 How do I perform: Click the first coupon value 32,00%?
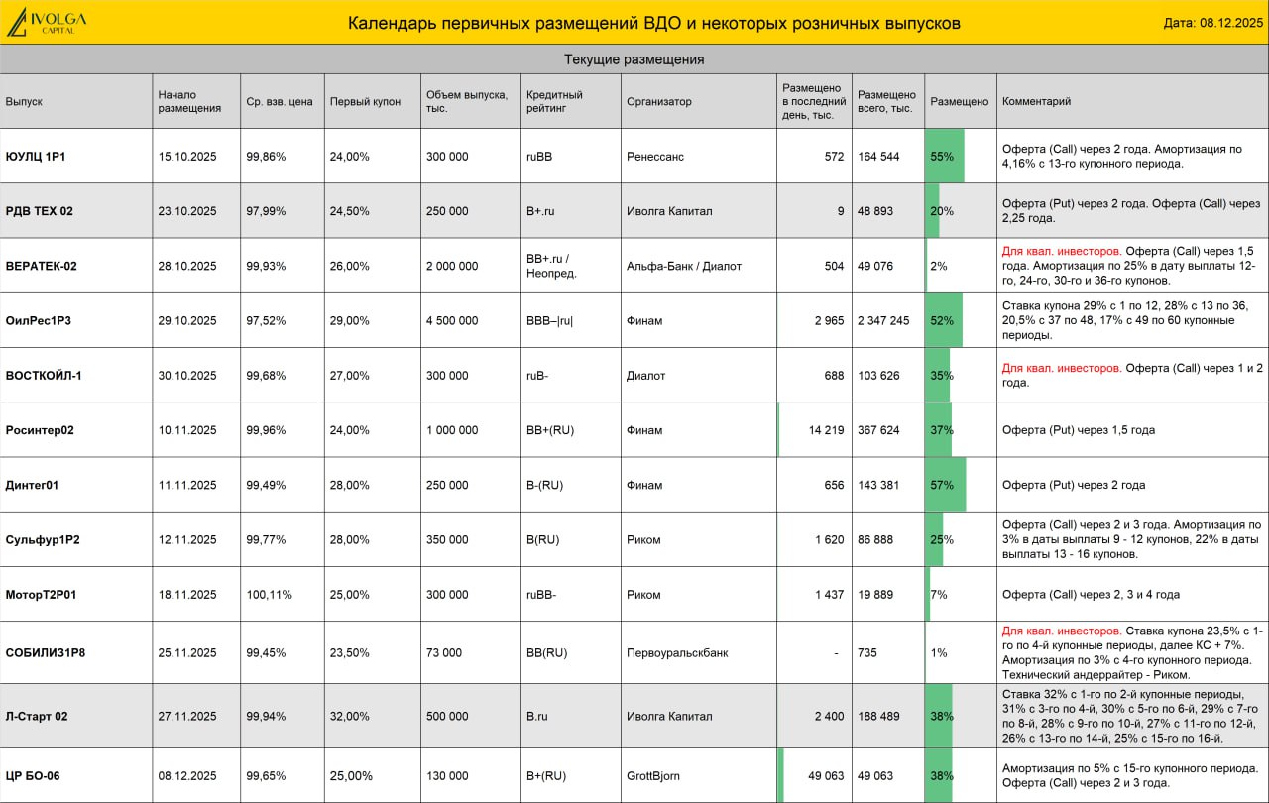click(350, 716)
